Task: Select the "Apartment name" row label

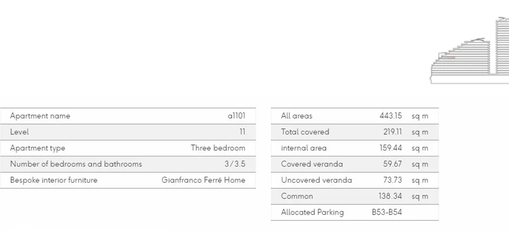Action: pyautogui.click(x=40, y=116)
